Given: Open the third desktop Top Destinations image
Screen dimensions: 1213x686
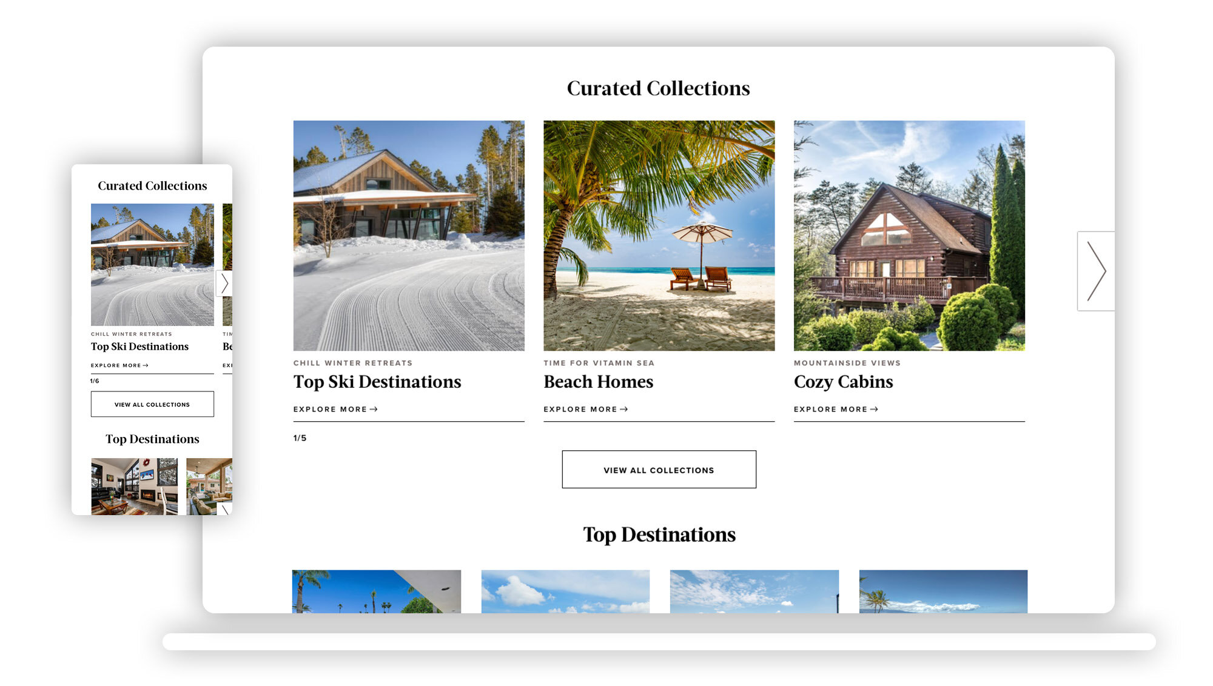Looking at the screenshot, I should pos(754,591).
